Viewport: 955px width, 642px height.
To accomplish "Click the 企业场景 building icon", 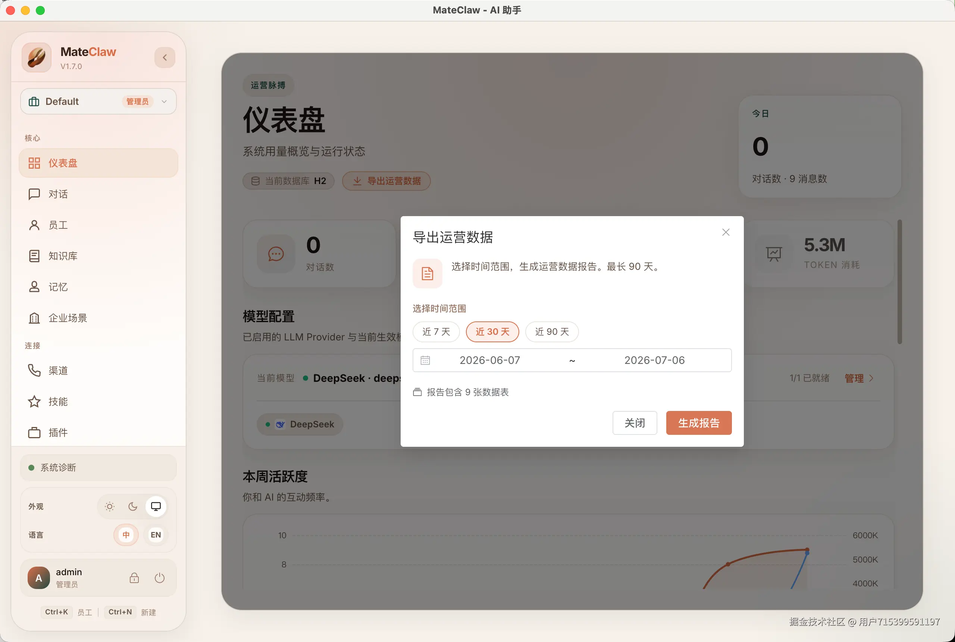I will (34, 318).
